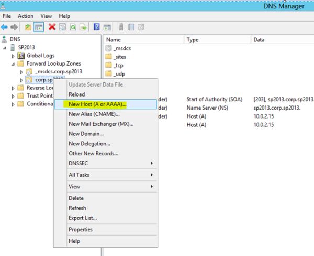The width and height of the screenshot is (314, 256).
Task: Click the green Refresh toolbar icon
Action: (x=73, y=27)
